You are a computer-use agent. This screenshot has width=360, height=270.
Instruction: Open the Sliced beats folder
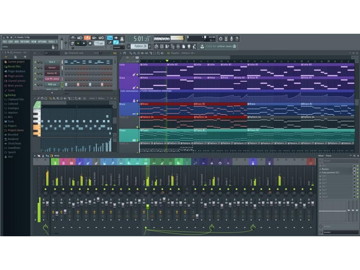(x=14, y=143)
